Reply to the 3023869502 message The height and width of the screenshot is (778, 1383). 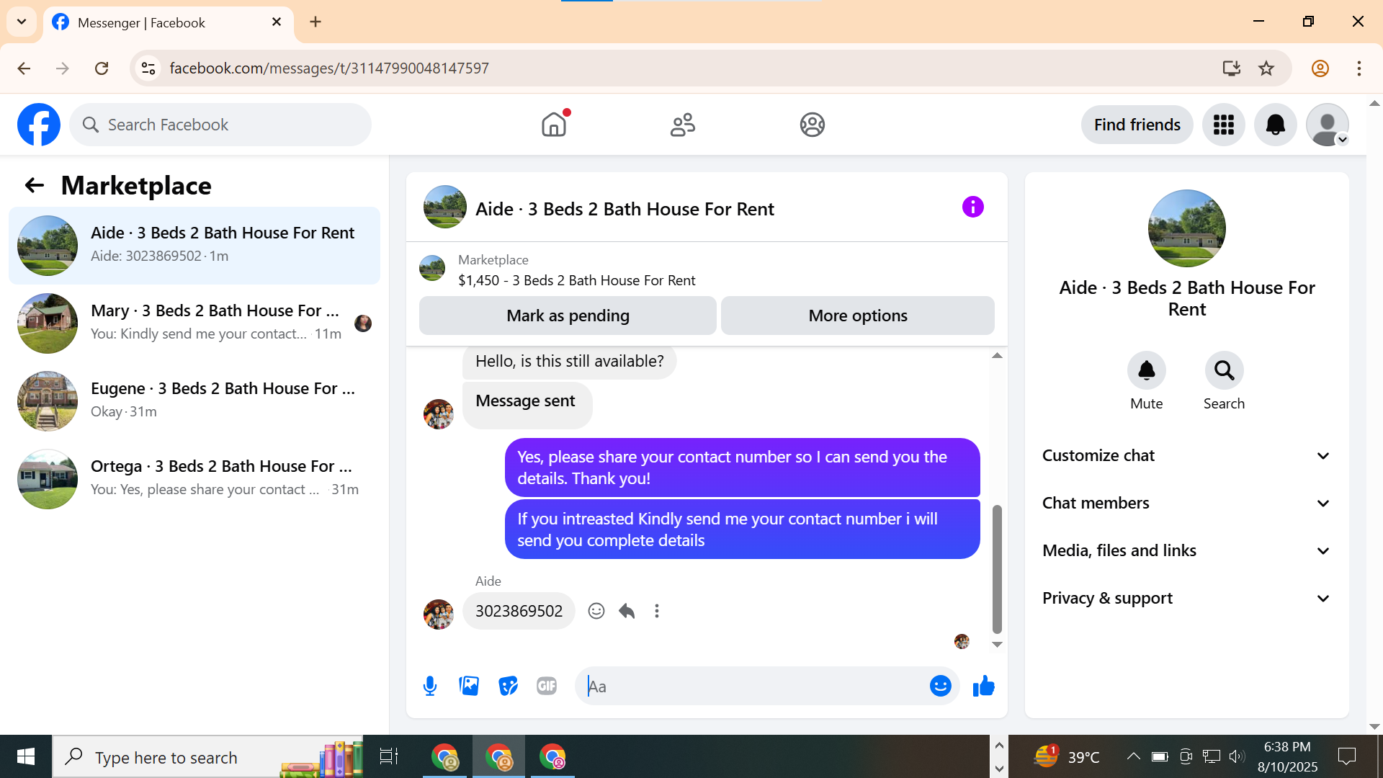click(627, 611)
